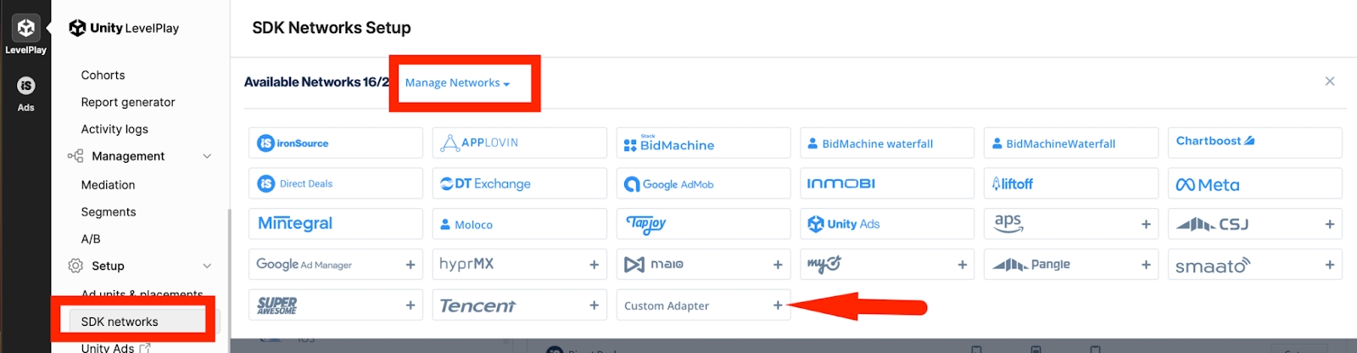
Task: Click the maio logo
Action: pos(654,265)
